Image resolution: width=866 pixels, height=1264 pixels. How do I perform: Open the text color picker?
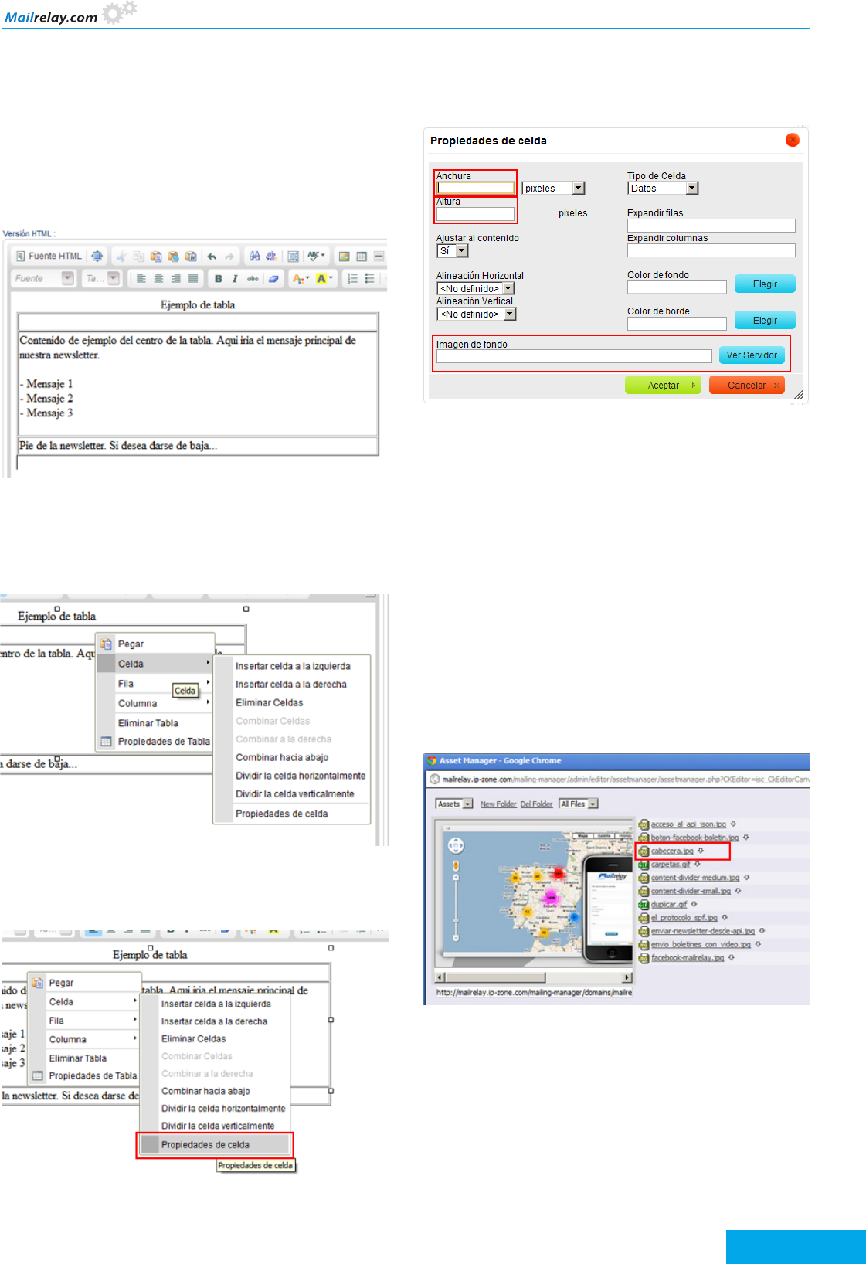coord(301,278)
